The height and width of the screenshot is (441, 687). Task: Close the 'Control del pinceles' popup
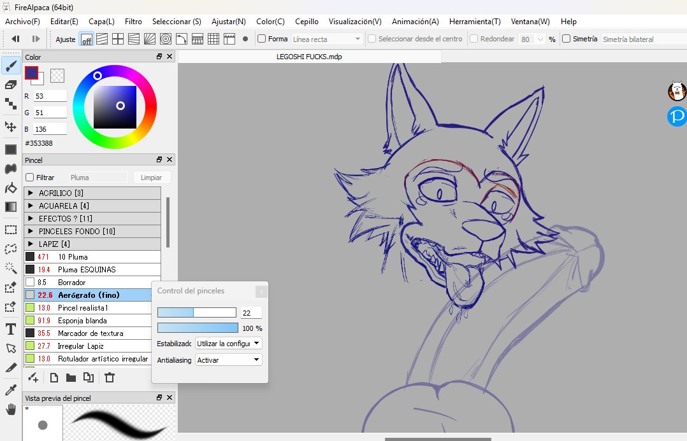(x=261, y=291)
